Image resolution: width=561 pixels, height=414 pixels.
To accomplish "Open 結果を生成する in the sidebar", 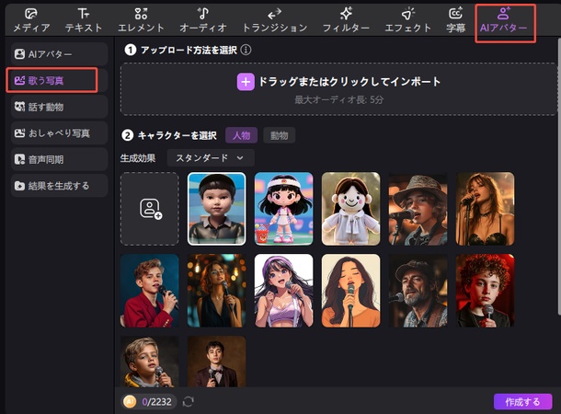I will coord(60,186).
